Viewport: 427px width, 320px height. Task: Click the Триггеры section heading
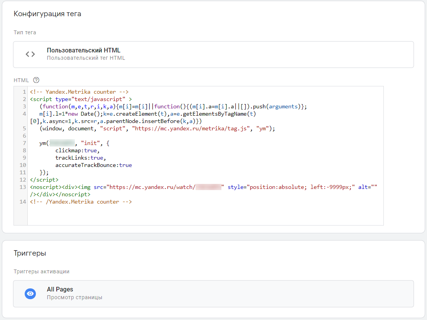click(x=30, y=253)
